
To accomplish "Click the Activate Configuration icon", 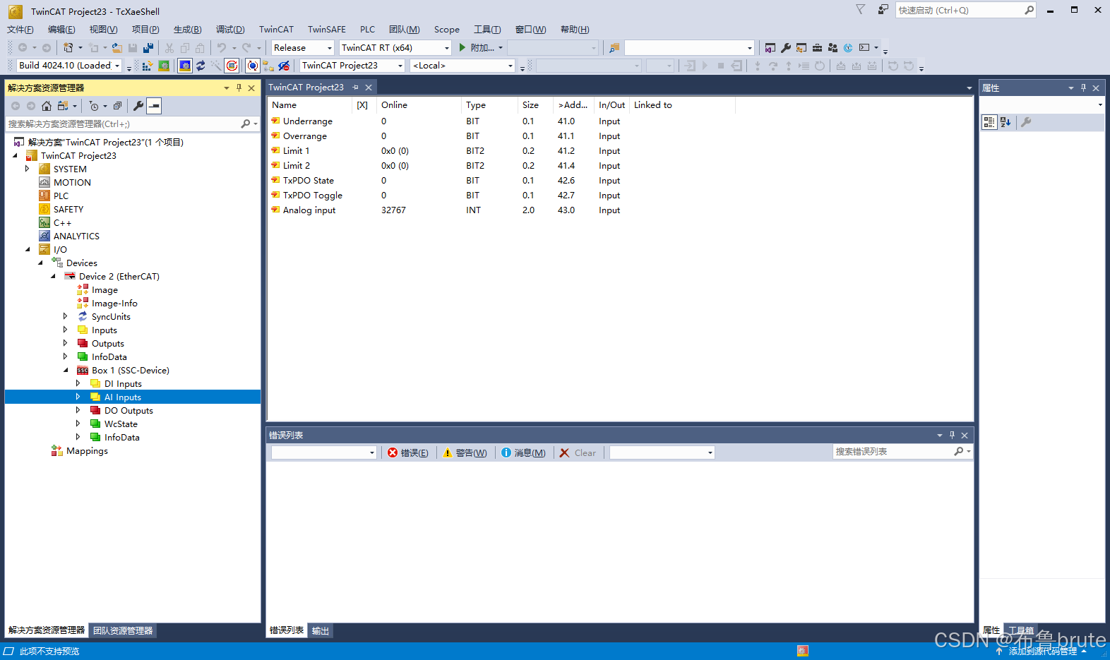I will tap(147, 66).
